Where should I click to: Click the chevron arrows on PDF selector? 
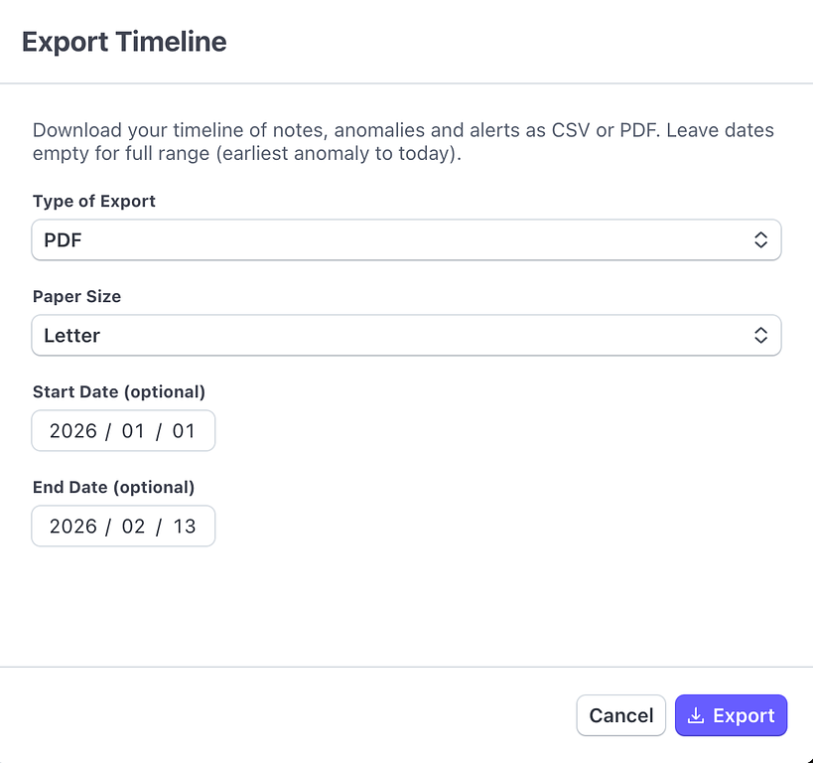coord(760,240)
